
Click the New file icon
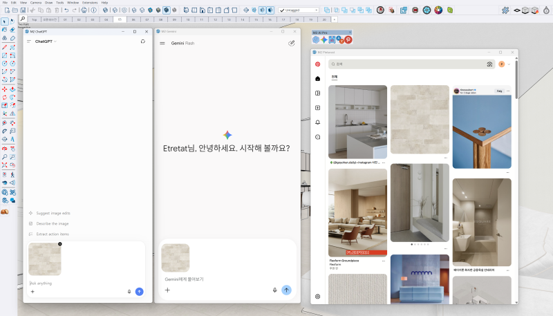click(7, 10)
